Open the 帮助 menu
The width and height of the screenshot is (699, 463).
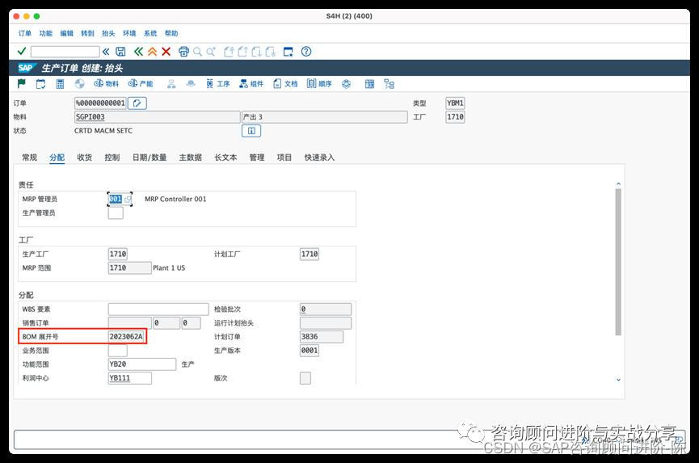171,33
